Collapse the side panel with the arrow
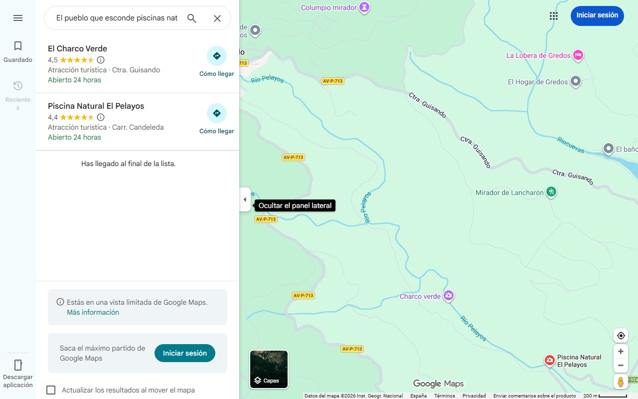The height and width of the screenshot is (399, 638). [245, 199]
